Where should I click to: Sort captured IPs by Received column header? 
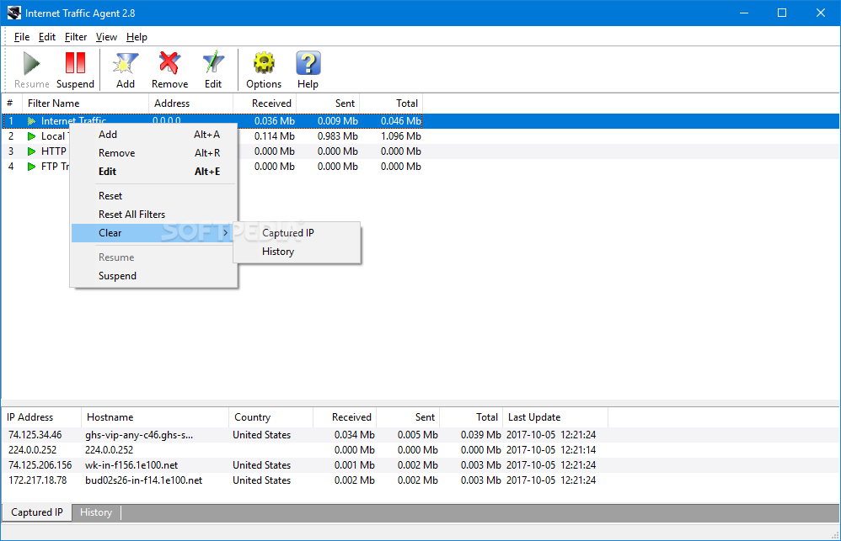[x=345, y=417]
